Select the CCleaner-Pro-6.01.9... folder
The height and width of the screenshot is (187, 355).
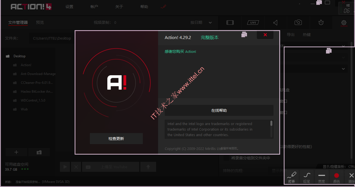click(x=37, y=83)
